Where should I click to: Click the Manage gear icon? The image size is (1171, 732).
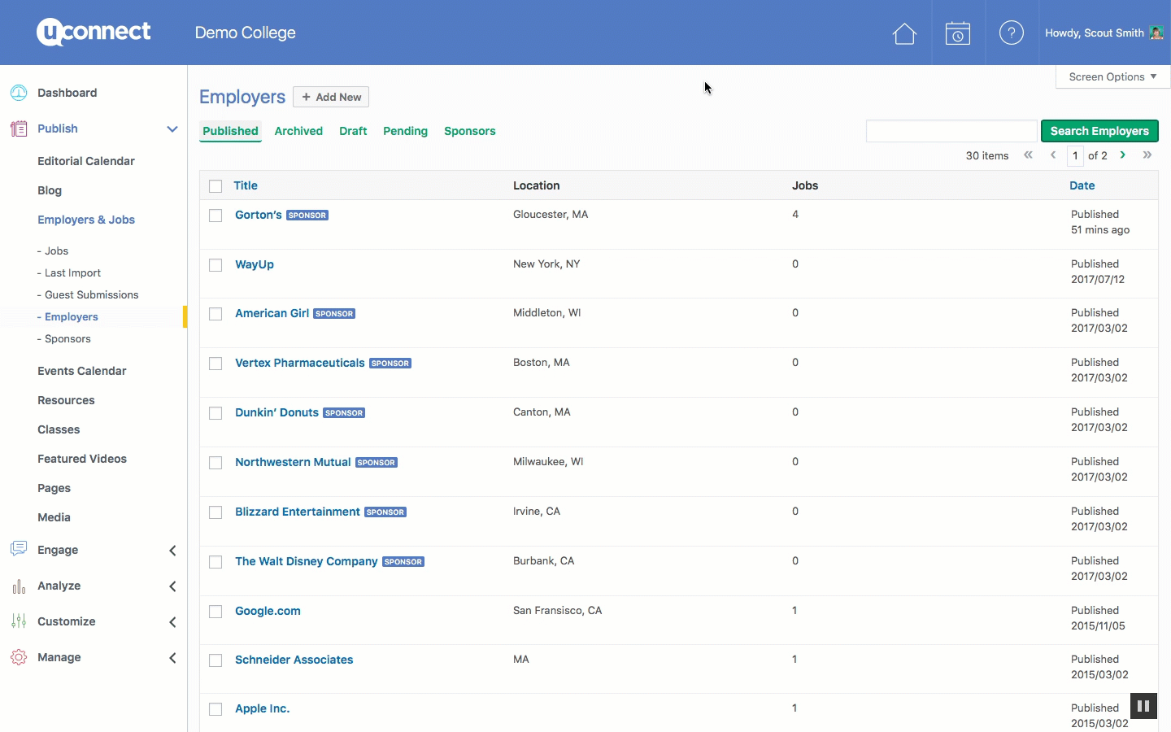point(19,657)
